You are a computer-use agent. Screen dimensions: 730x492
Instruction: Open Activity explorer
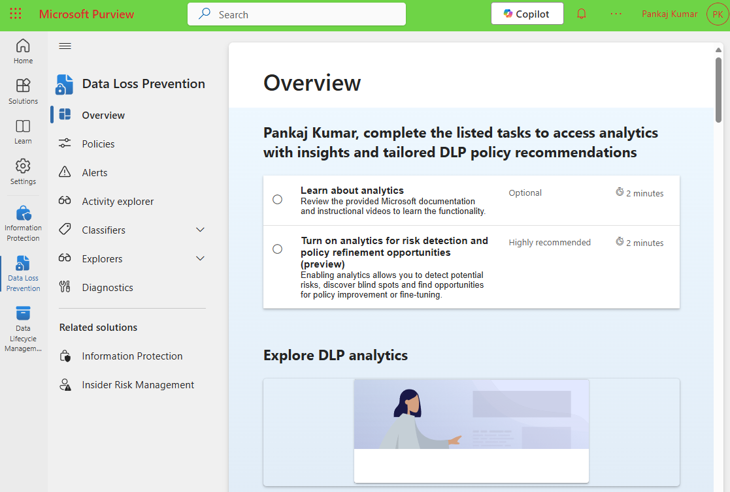point(117,201)
